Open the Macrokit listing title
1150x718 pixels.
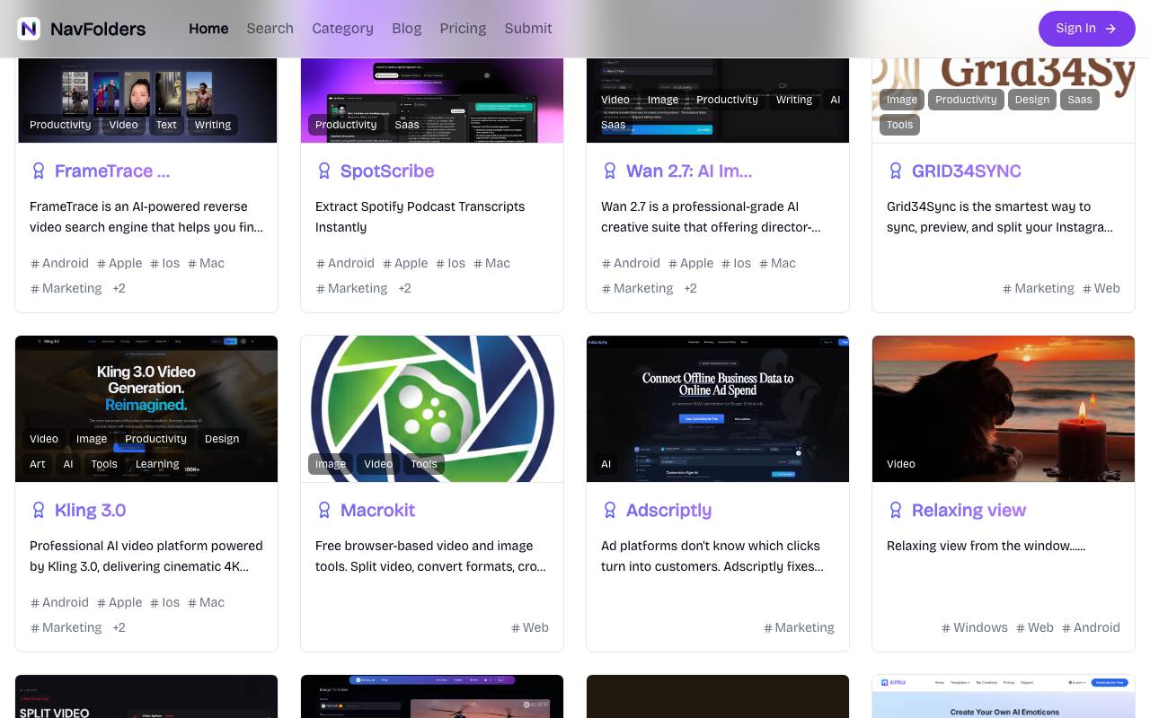click(377, 510)
